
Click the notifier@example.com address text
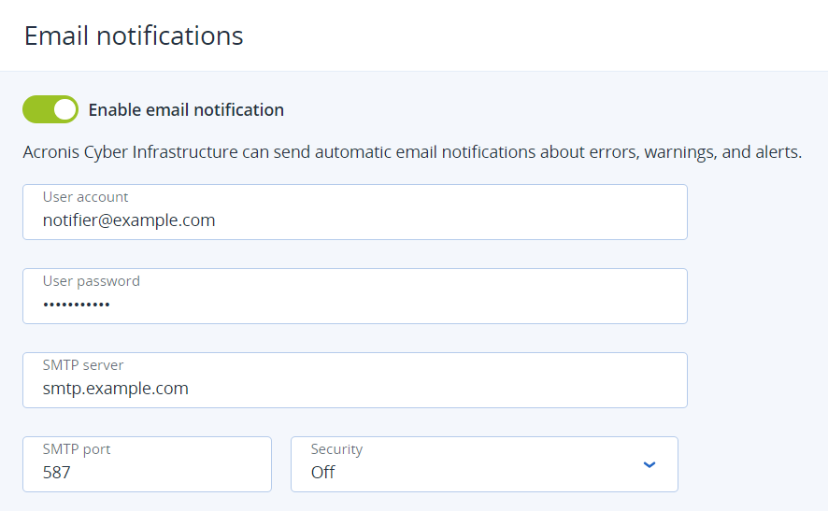click(x=129, y=220)
